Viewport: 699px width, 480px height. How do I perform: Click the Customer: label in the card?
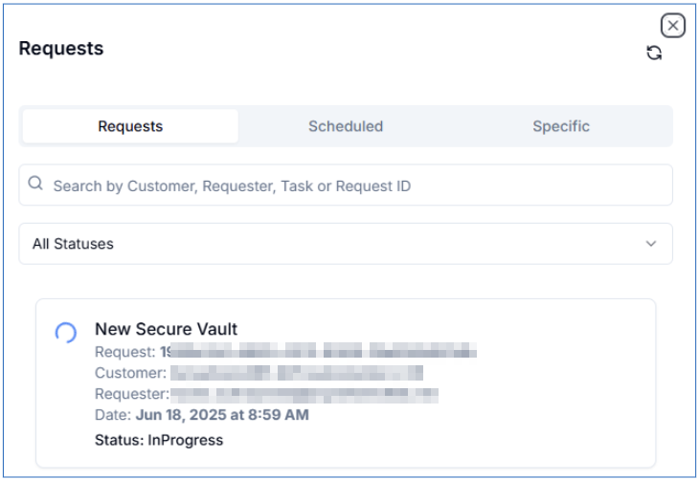(130, 373)
